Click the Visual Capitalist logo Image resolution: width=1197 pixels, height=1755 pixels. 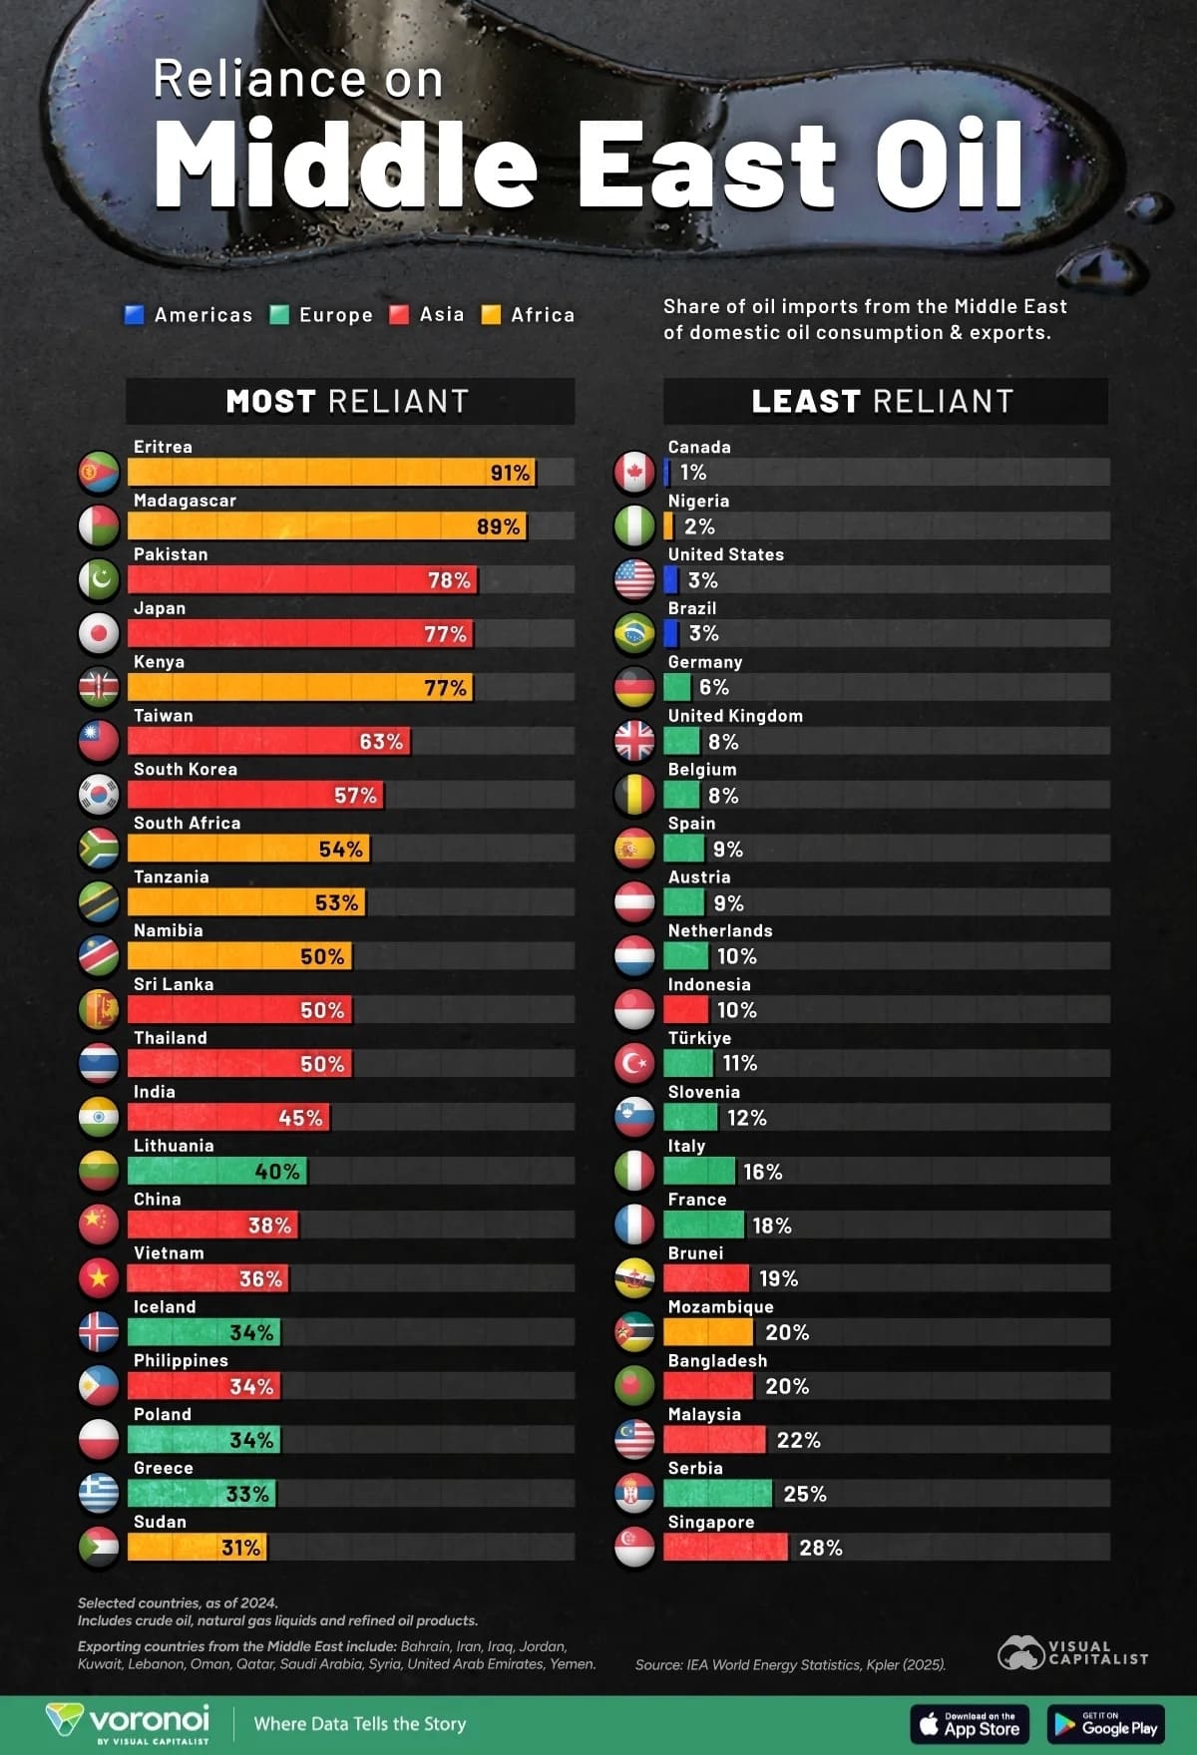tap(1073, 1652)
